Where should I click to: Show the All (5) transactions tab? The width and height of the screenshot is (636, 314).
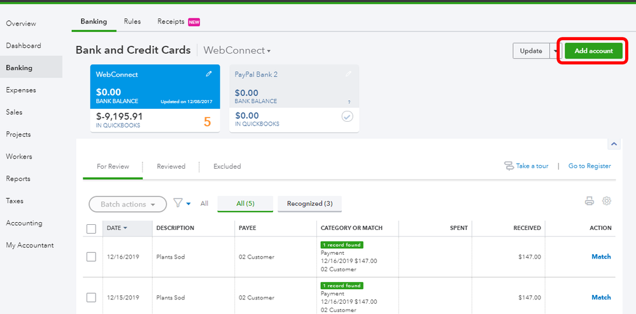pos(245,204)
